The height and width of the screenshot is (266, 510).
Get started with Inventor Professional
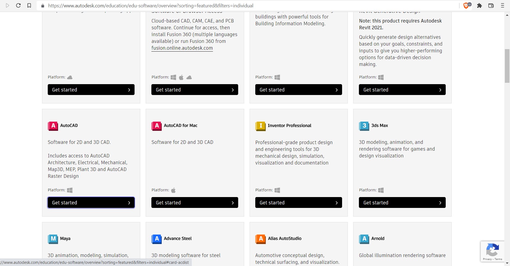(x=298, y=202)
